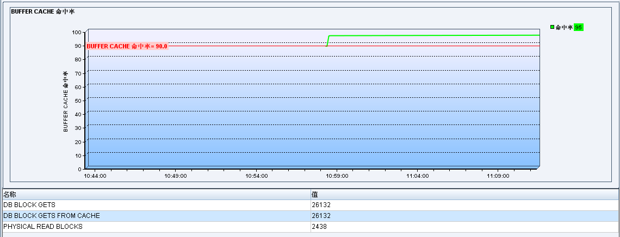Click the 26132 value for DB BLOCK GETS
This screenshot has width=620, height=237.
[321, 205]
